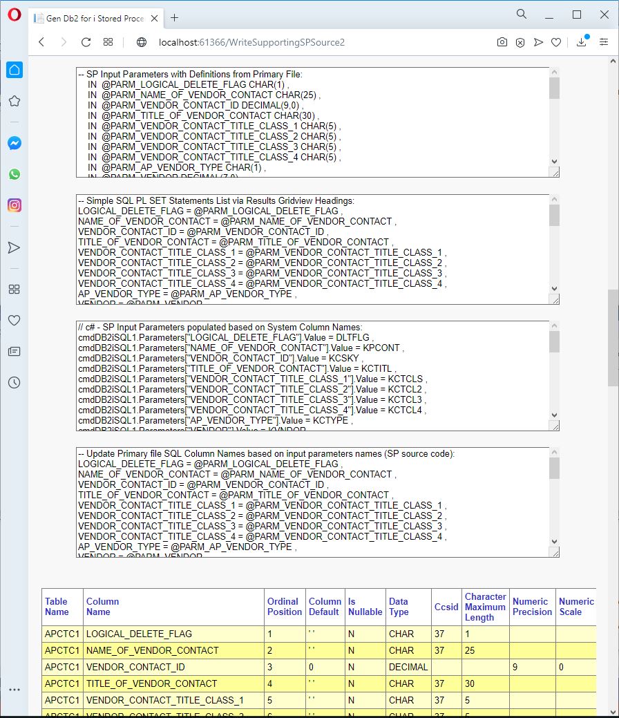Image resolution: width=619 pixels, height=718 pixels.
Task: Select VENDOR_CONTACT_ID table cell
Action: [173, 667]
